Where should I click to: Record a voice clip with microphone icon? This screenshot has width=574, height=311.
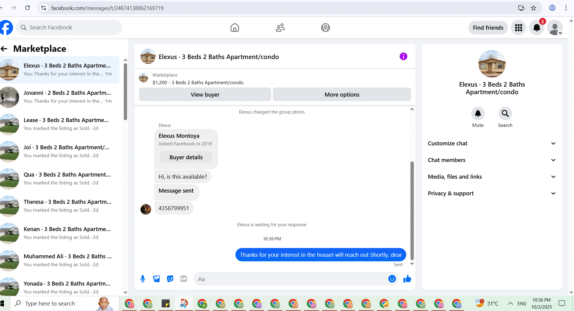pyautogui.click(x=143, y=279)
